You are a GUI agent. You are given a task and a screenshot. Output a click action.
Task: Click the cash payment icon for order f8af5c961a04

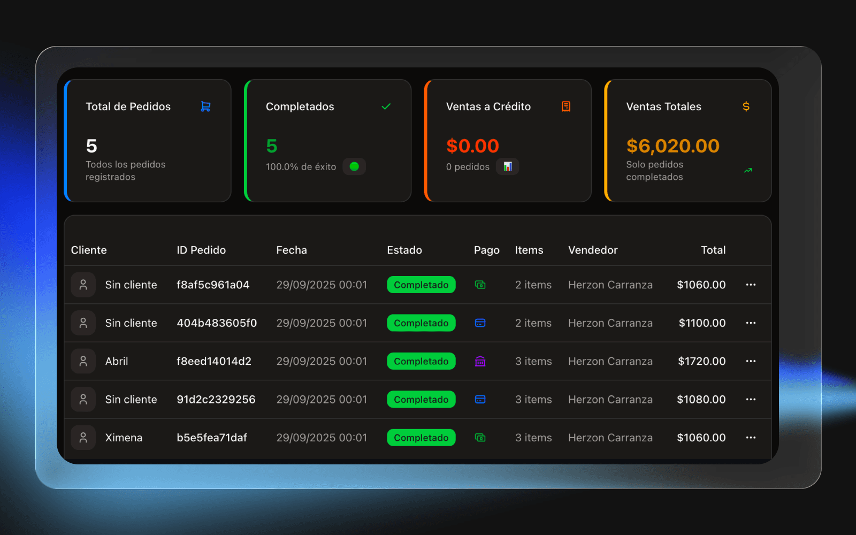coord(480,285)
